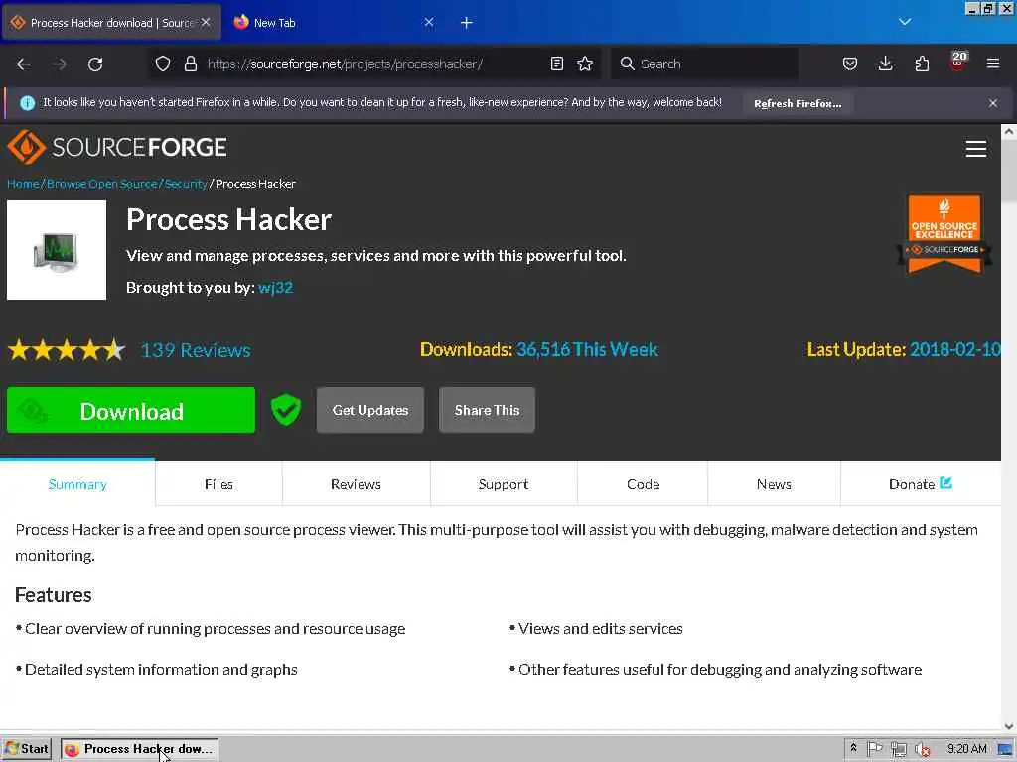Open SourceForge hamburger menu
This screenshot has height=762, width=1017.
[x=976, y=149]
